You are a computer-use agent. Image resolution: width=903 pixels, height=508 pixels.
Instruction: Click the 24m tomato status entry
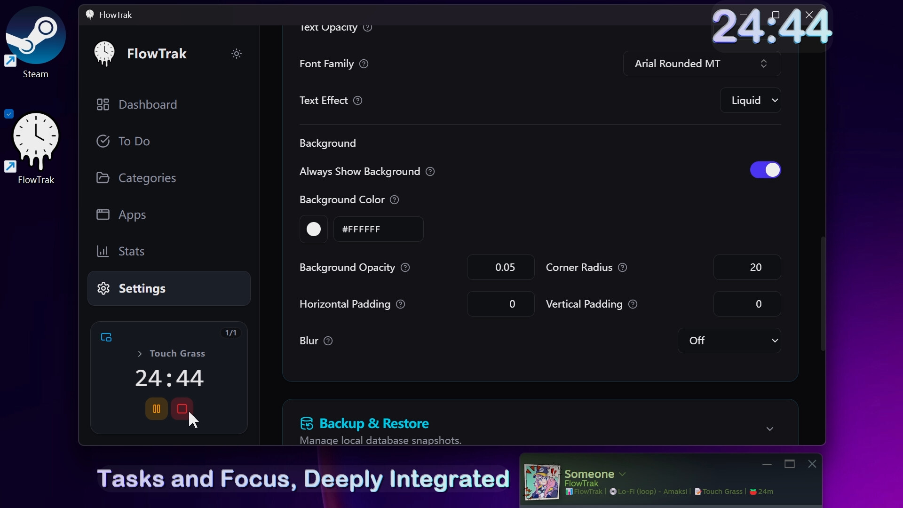[761, 492]
